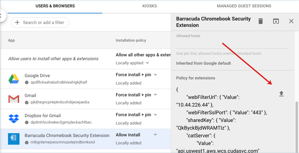The height and width of the screenshot is (153, 299).
Task: Click Search or add a filter field
Action: (40, 22)
